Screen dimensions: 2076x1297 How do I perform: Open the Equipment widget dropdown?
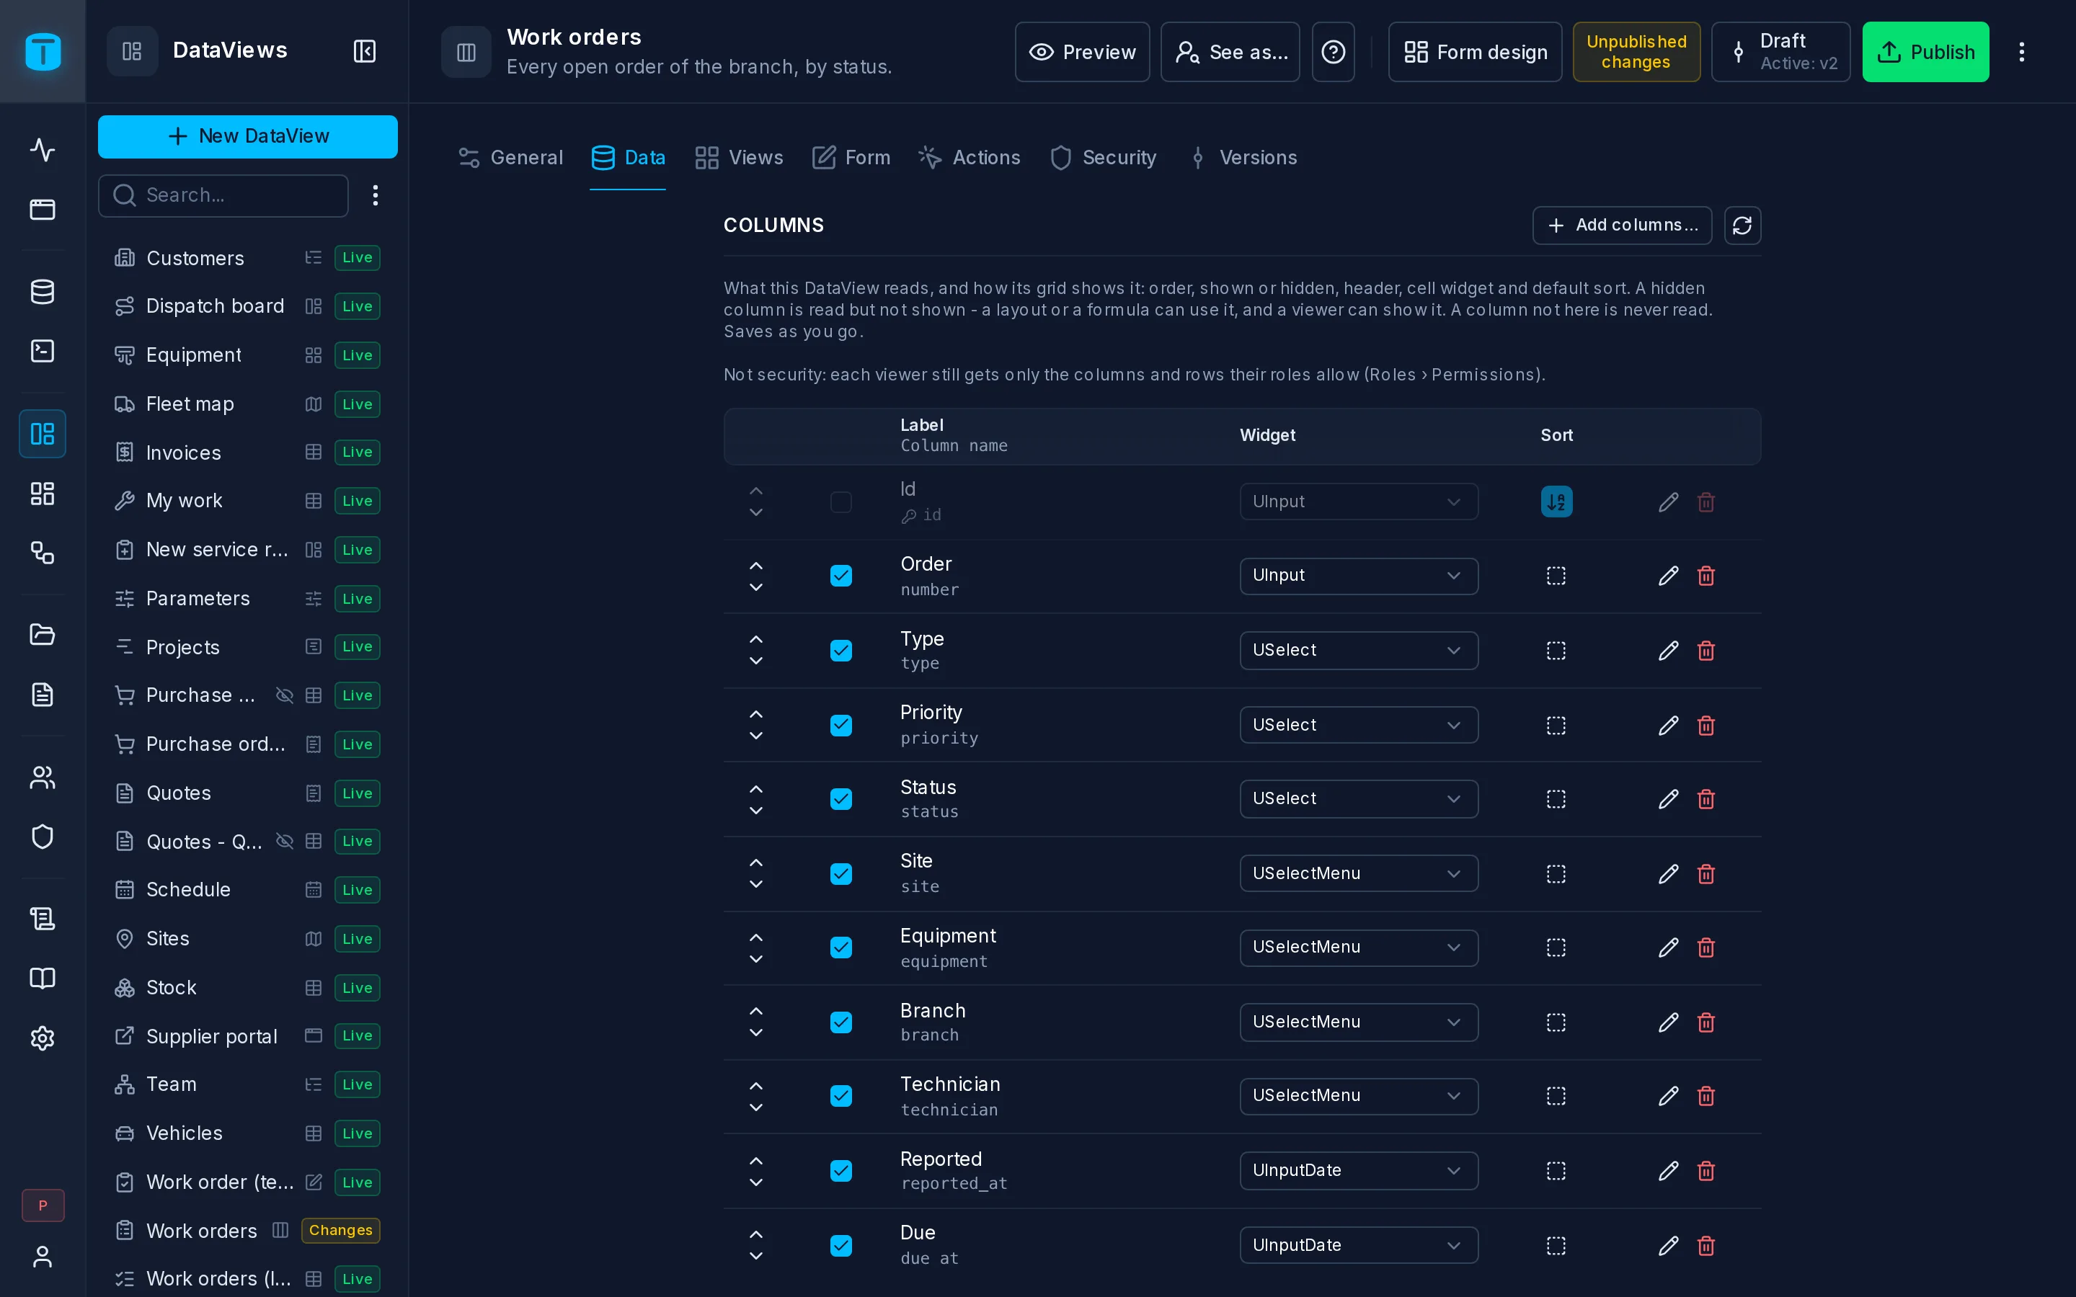1359,948
